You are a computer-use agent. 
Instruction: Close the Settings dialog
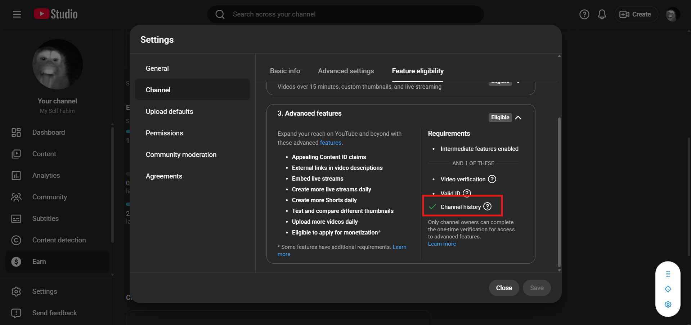[x=504, y=288]
